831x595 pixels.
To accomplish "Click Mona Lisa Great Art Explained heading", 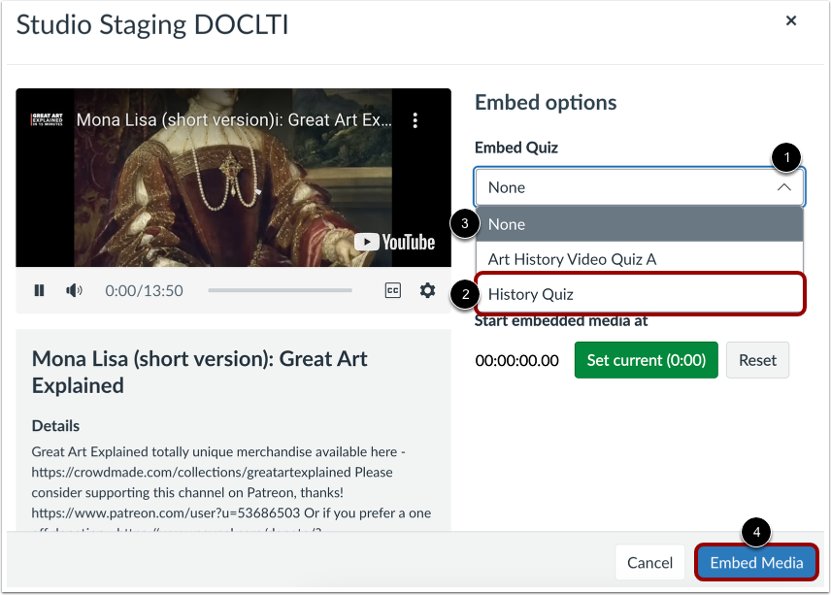I will click(x=199, y=372).
